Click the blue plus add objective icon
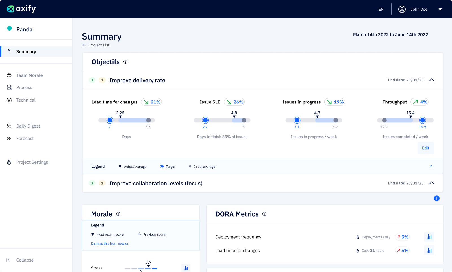 (x=436, y=198)
